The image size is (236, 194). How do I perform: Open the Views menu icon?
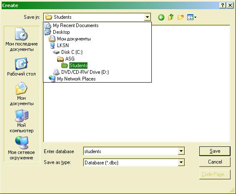point(192,18)
